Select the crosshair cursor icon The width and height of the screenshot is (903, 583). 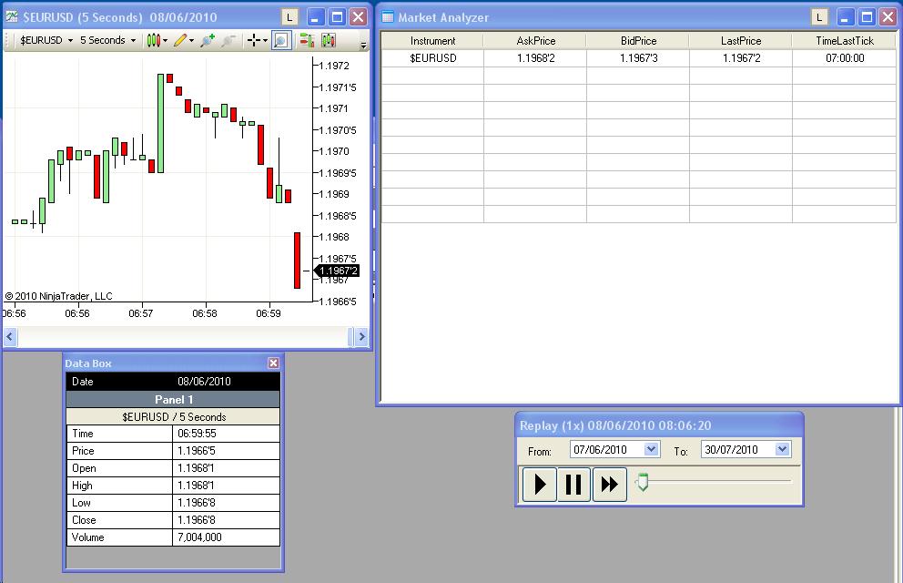pos(253,40)
